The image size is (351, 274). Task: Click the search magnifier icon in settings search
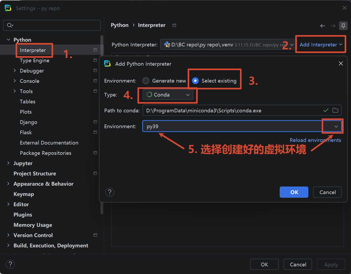pyautogui.click(x=10, y=25)
